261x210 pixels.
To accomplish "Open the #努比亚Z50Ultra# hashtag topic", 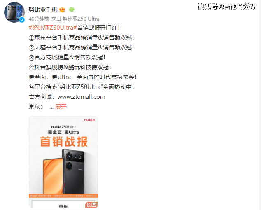I will click(53, 28).
